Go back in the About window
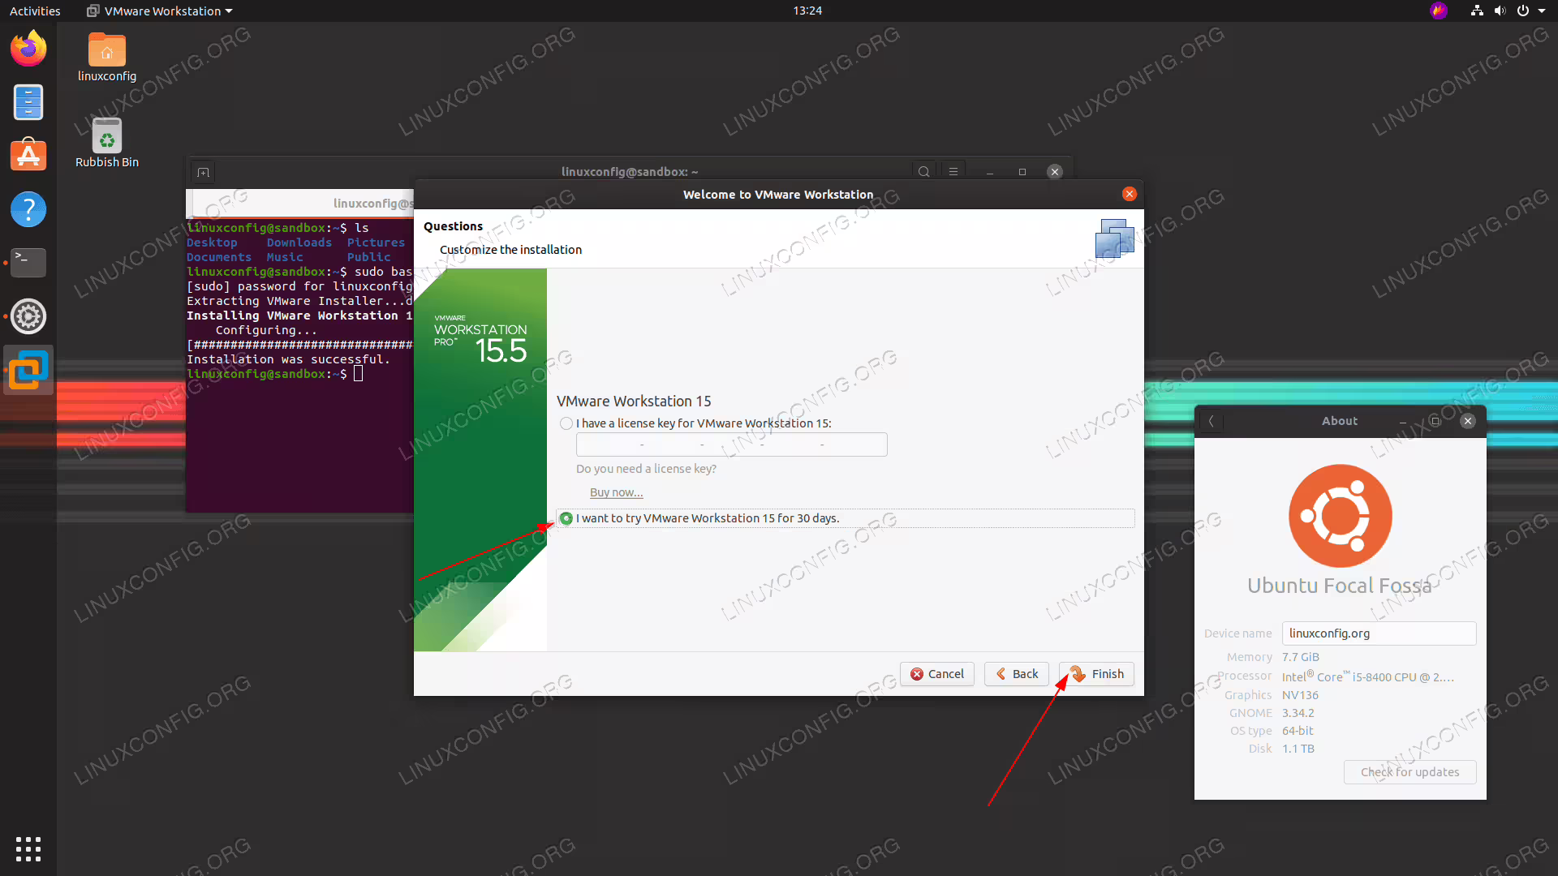Image resolution: width=1558 pixels, height=876 pixels. [x=1211, y=421]
